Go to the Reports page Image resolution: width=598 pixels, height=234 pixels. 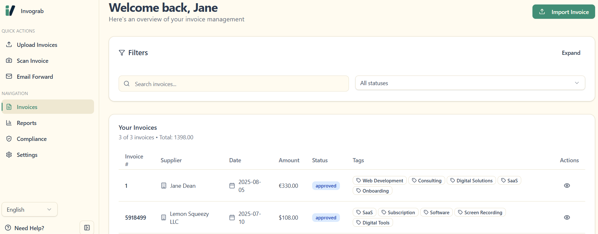(48, 123)
